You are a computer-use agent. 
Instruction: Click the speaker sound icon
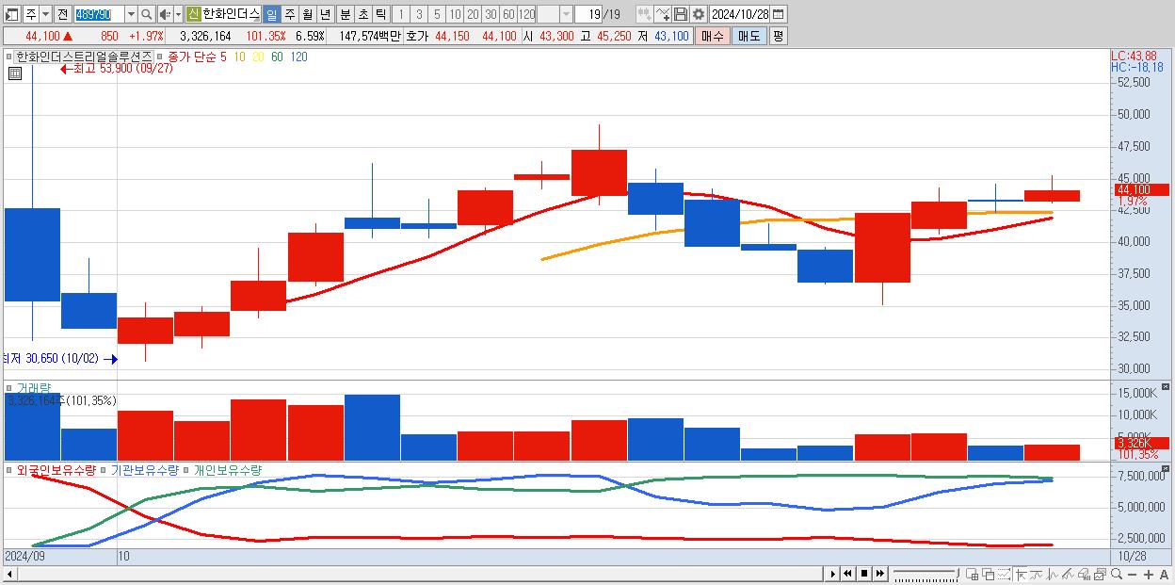165,14
